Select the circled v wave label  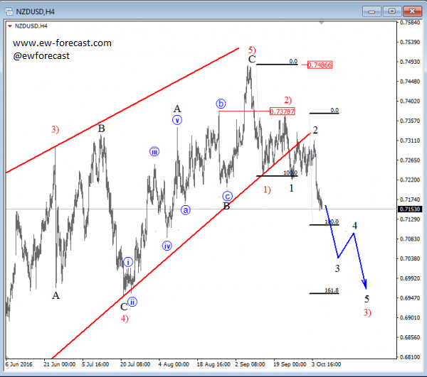177,120
